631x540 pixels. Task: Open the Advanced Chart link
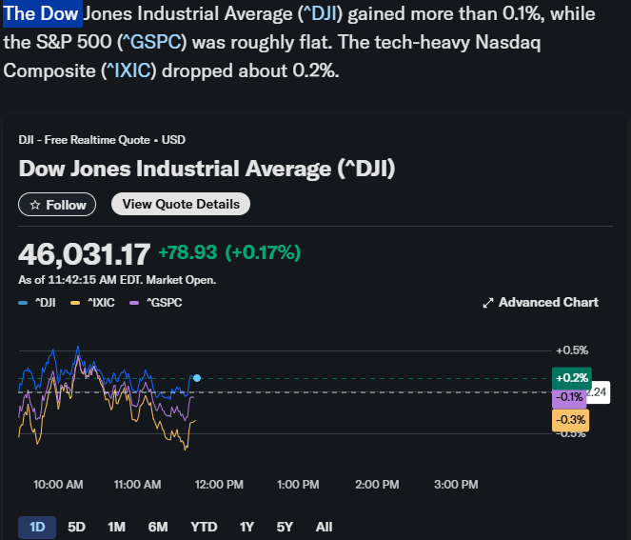(541, 303)
